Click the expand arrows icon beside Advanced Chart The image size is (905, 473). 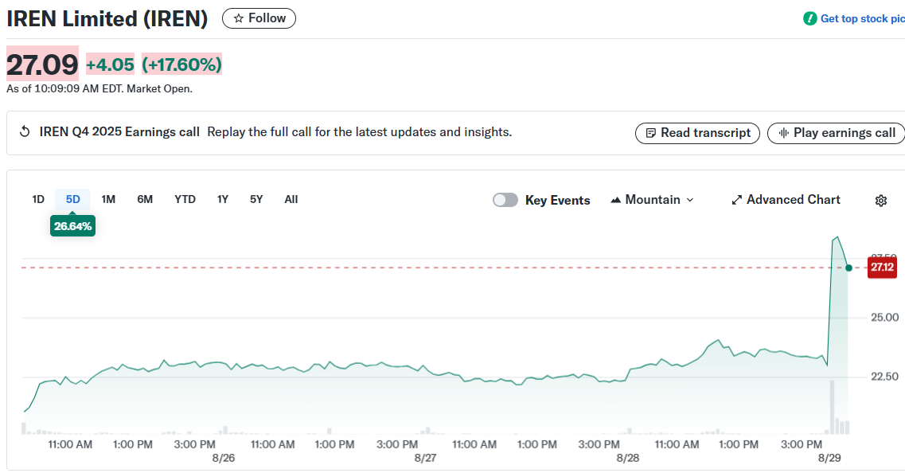tap(736, 201)
